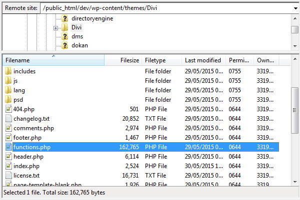Viewport: 300px width, 200px height.
Task: Click the Divi folder icon in tree
Action: click(x=65, y=27)
